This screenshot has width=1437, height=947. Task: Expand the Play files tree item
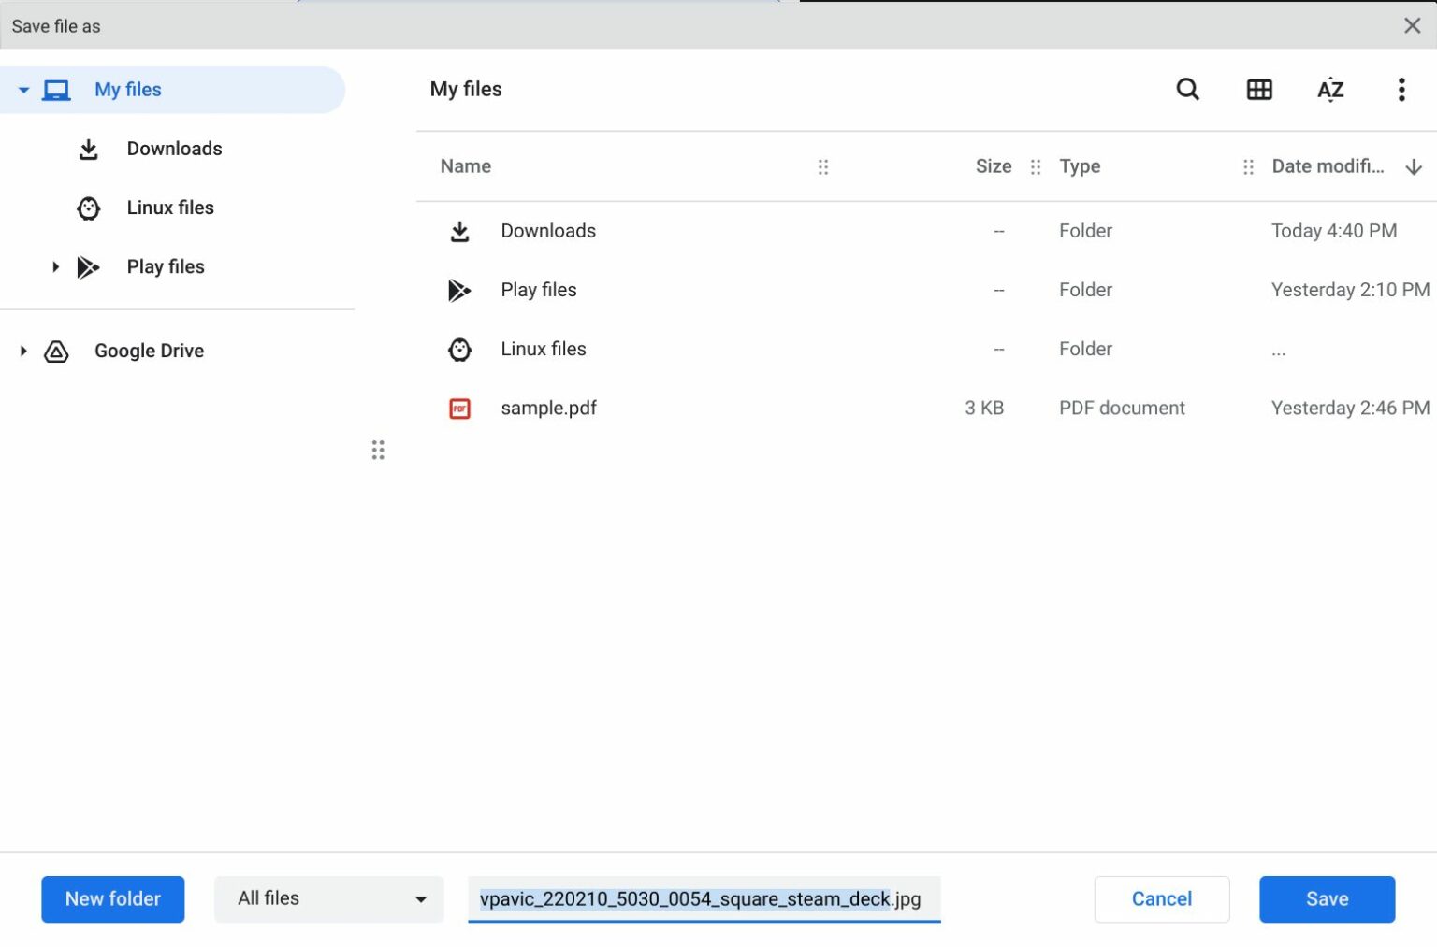[54, 266]
